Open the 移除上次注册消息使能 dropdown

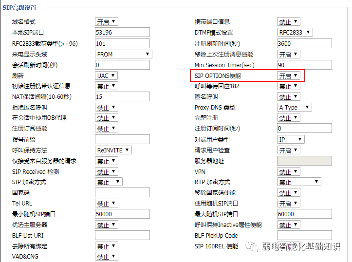[289, 54]
